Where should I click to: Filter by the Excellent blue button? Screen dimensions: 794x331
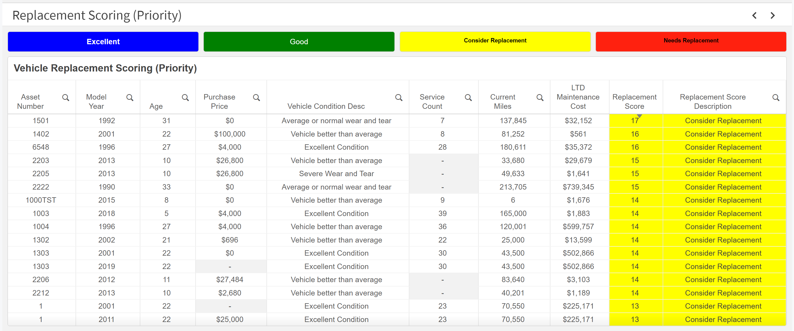pyautogui.click(x=103, y=42)
